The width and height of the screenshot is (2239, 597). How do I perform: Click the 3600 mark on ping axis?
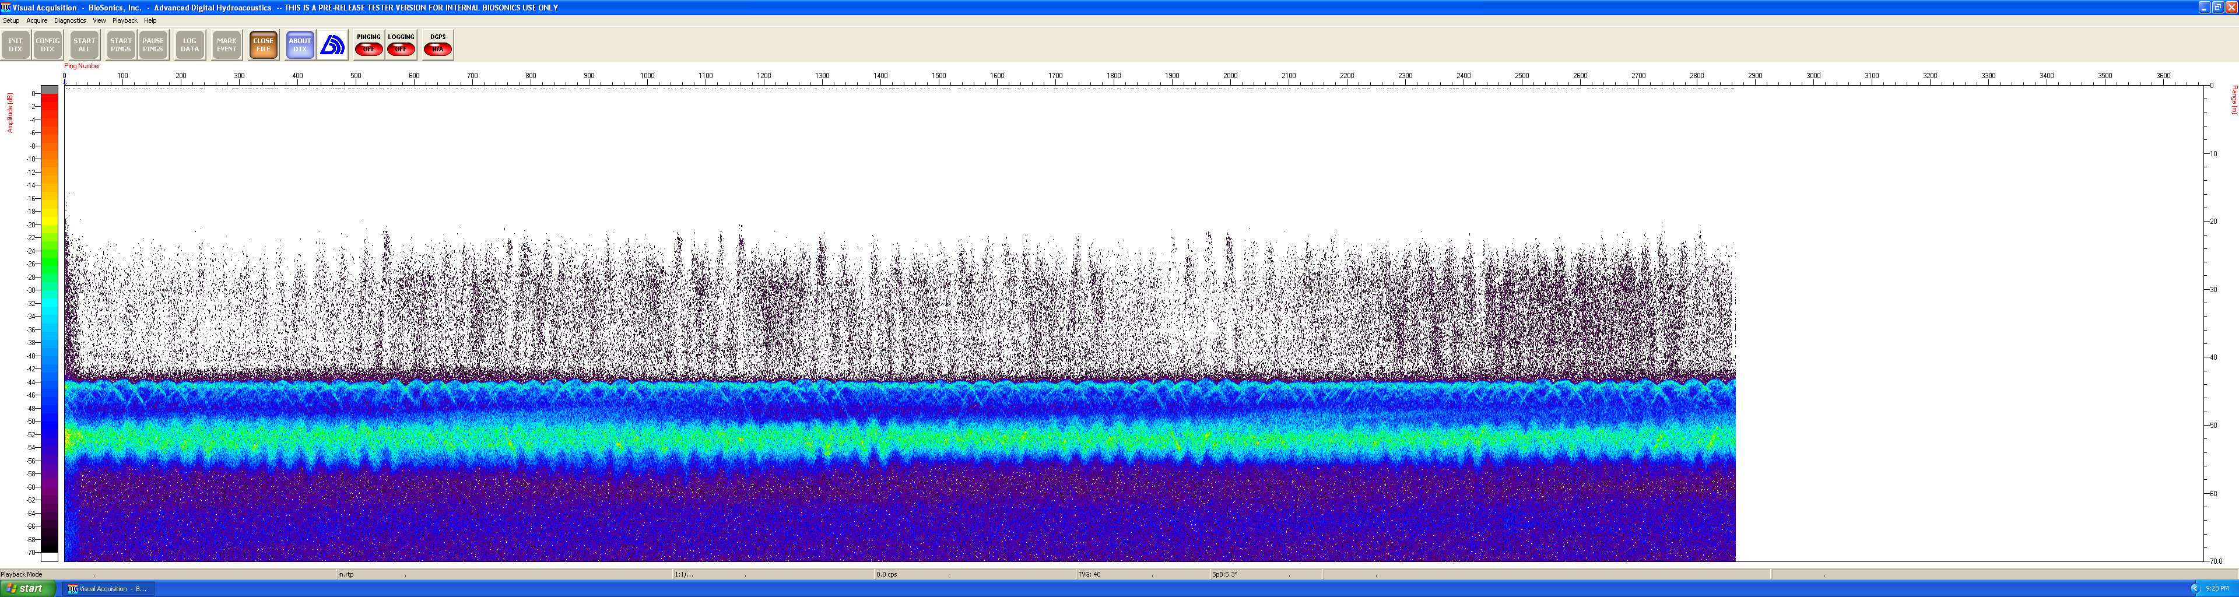click(x=2163, y=76)
